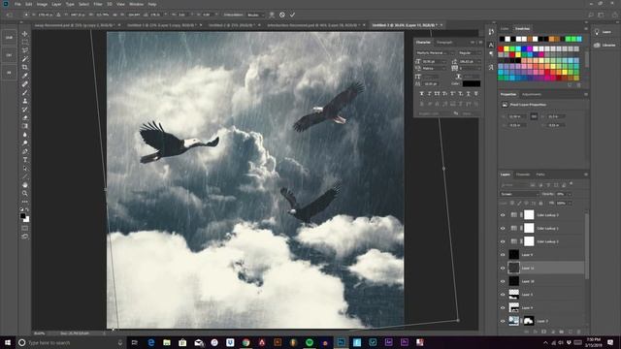Click the All Caps style button
Image resolution: width=621 pixels, height=349 pixels.
(437, 94)
